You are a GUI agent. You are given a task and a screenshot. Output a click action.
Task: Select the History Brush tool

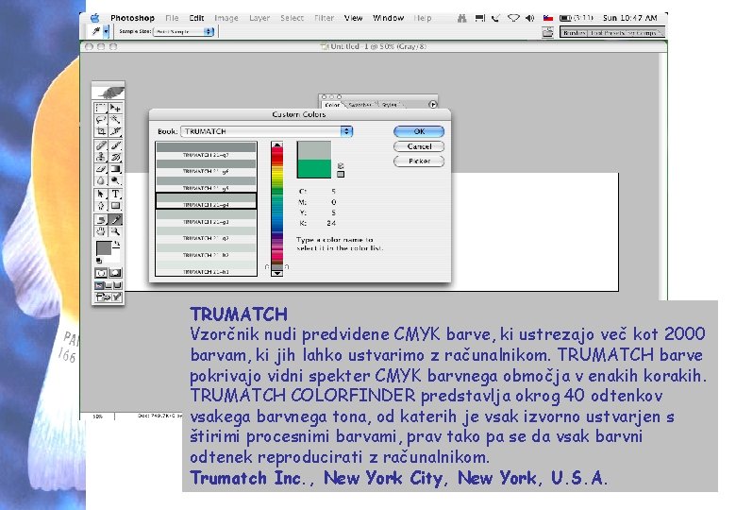click(x=115, y=158)
